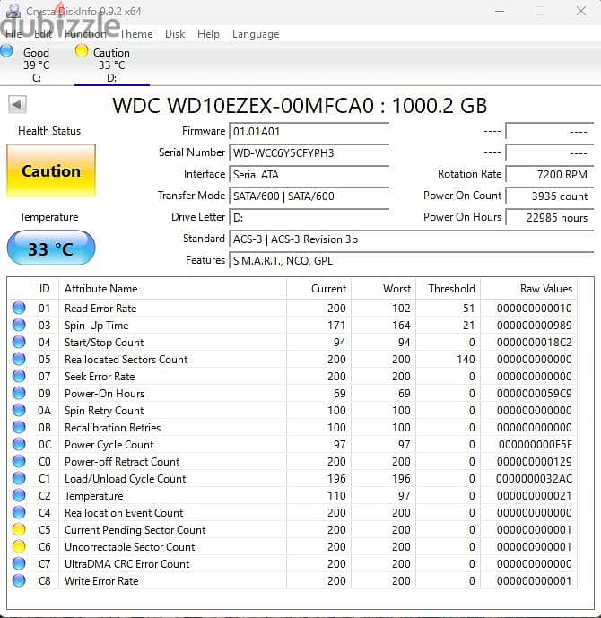This screenshot has height=618, width=601.
Task: Open the Function menu
Action: (85, 34)
